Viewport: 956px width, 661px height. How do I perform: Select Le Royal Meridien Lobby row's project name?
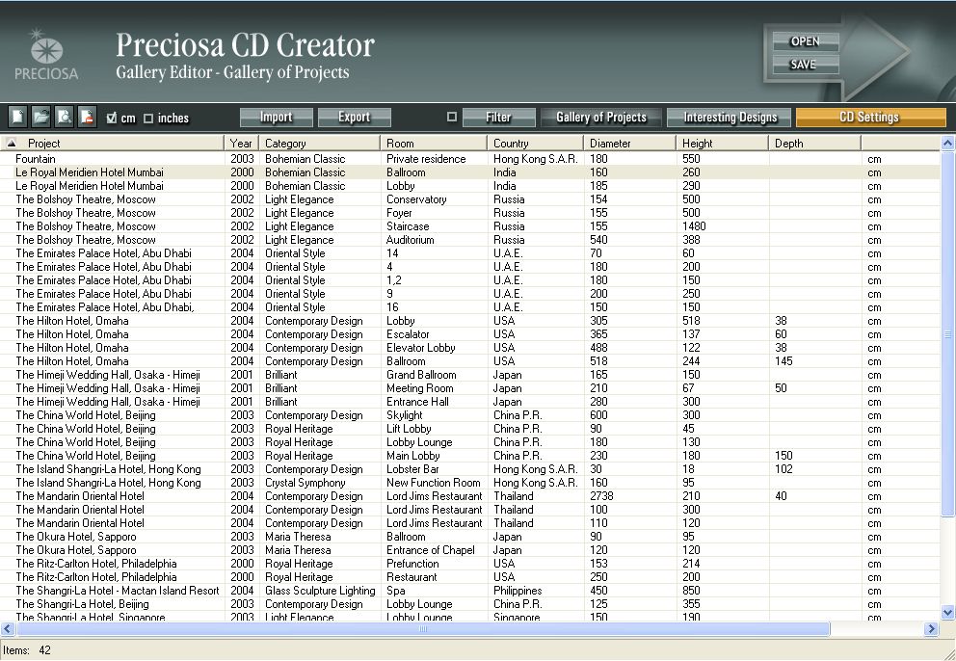90,185
